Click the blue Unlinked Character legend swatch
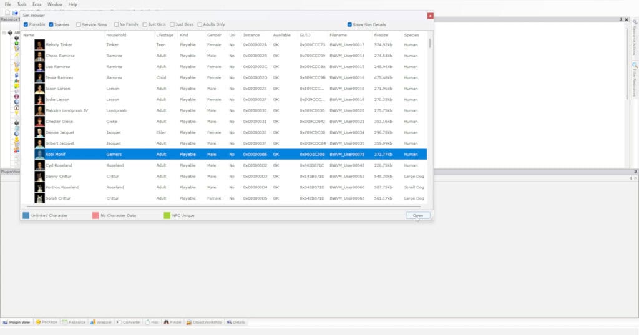Image resolution: width=639 pixels, height=335 pixels. click(26, 215)
